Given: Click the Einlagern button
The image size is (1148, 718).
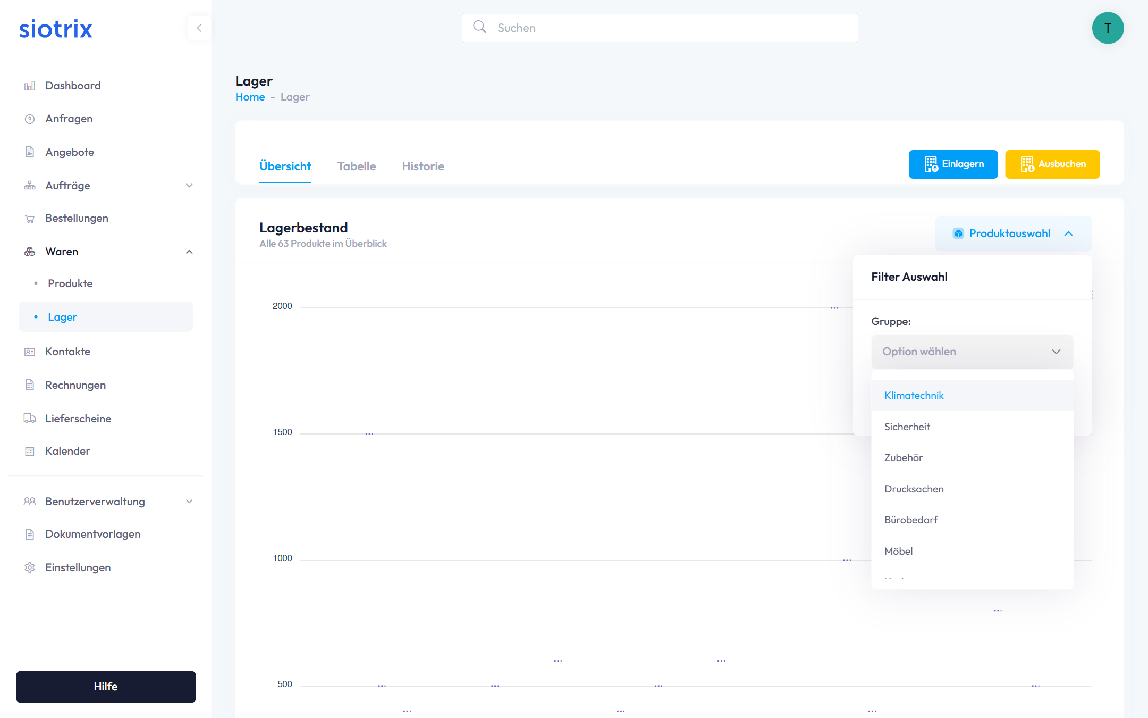Looking at the screenshot, I should pyautogui.click(x=953, y=164).
